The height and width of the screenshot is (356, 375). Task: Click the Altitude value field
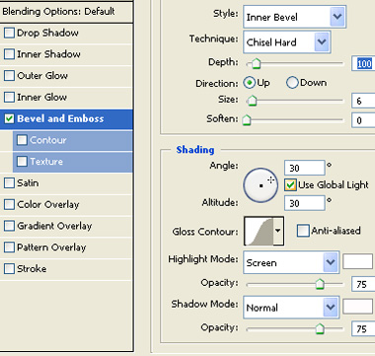(x=305, y=203)
